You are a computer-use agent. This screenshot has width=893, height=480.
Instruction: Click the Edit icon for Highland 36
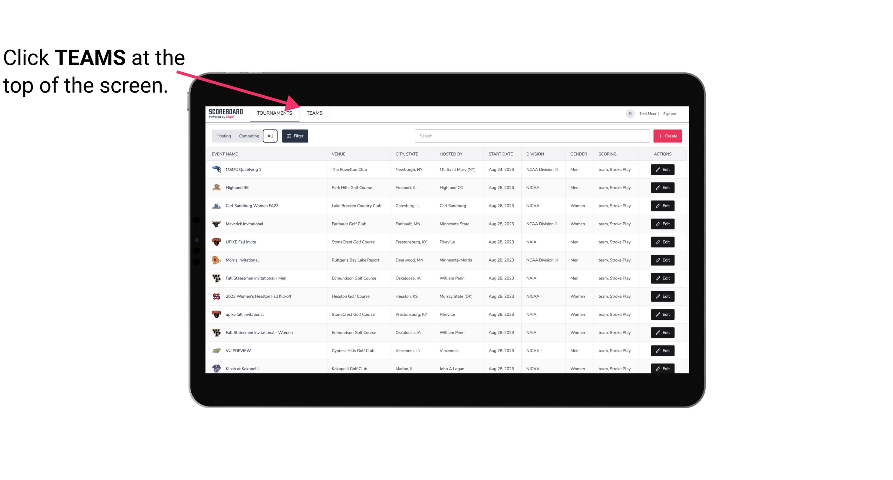662,188
